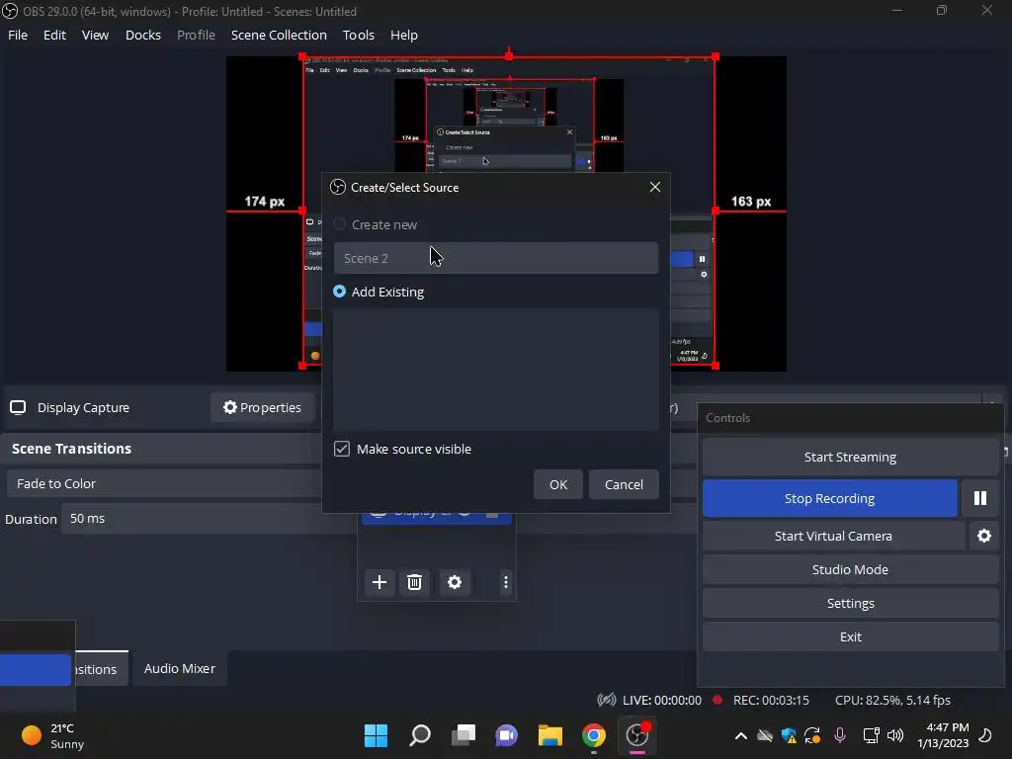Open virtual camera settings gear icon

tap(983, 536)
